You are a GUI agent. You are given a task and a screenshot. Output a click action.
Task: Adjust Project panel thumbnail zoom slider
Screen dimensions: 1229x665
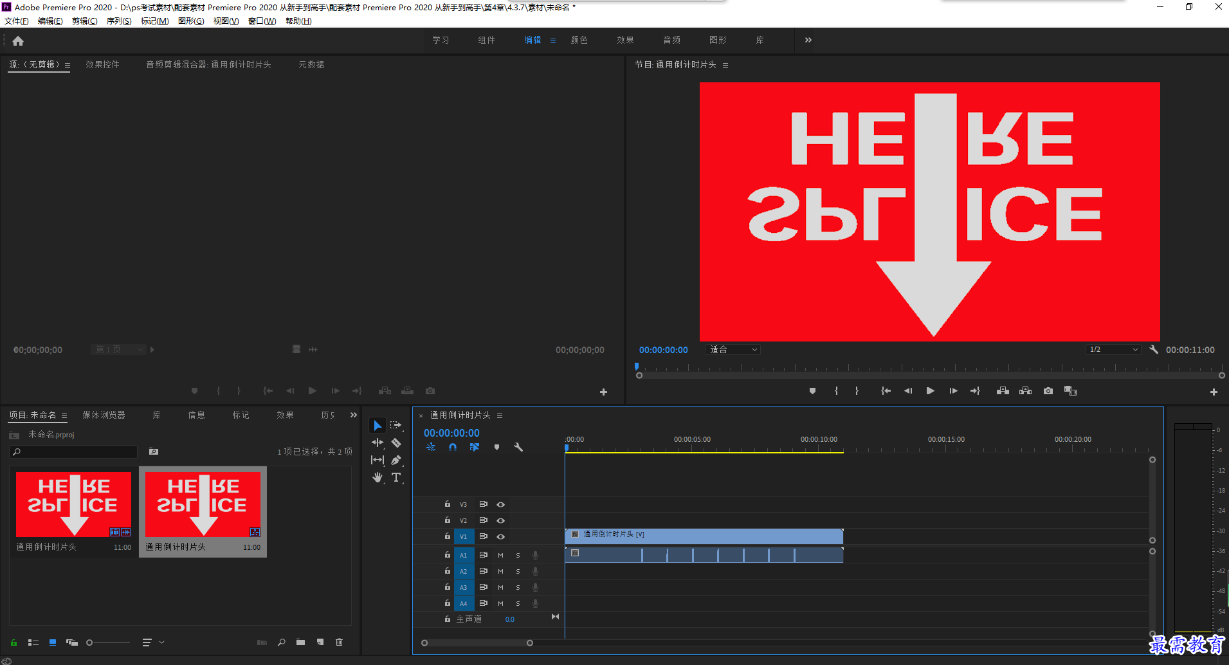108,642
